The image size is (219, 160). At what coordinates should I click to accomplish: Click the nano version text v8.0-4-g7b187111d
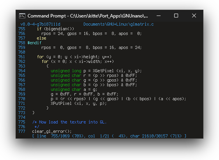41,24
